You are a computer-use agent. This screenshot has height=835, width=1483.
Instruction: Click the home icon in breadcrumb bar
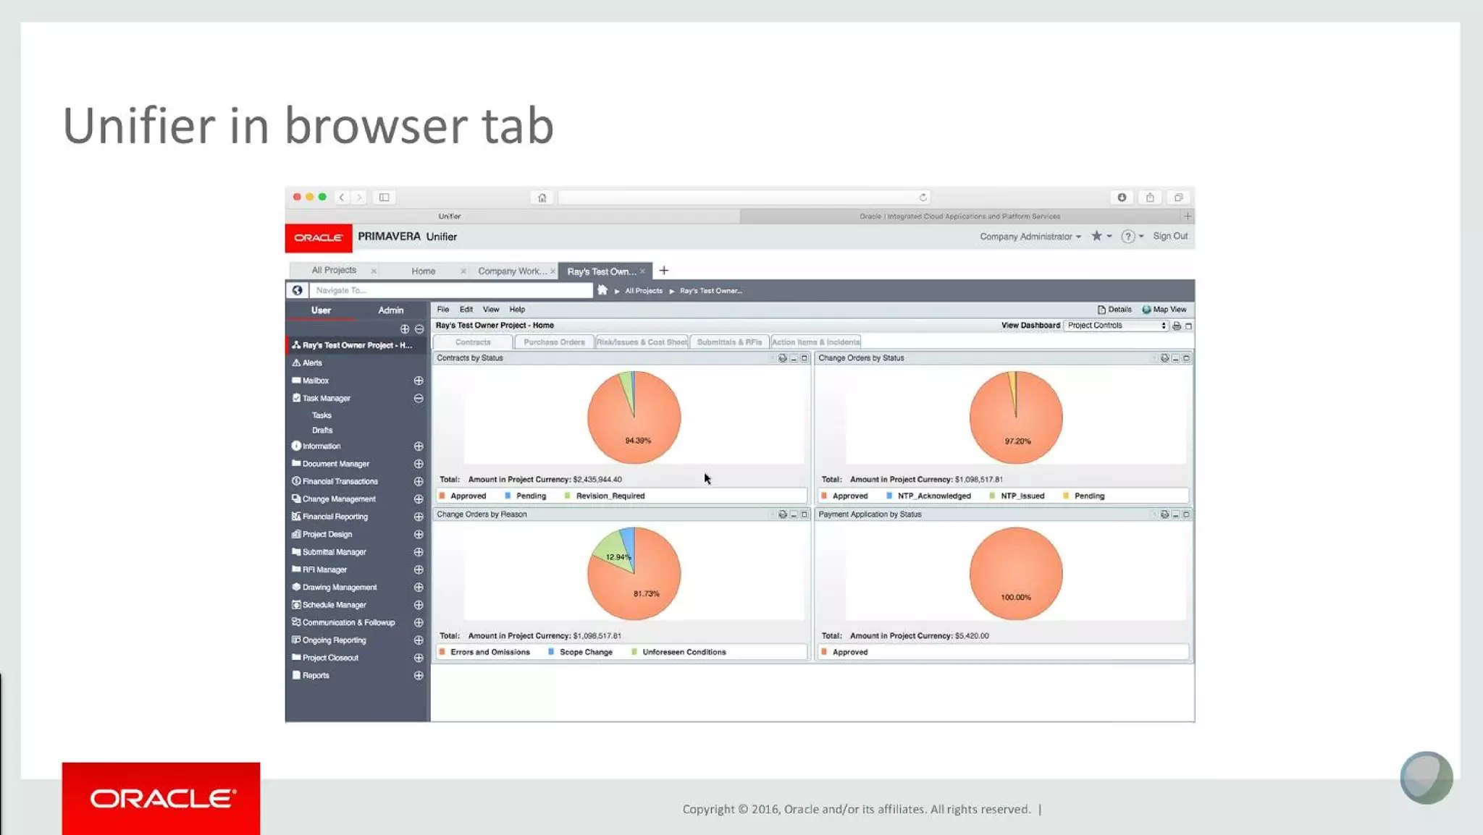602,290
